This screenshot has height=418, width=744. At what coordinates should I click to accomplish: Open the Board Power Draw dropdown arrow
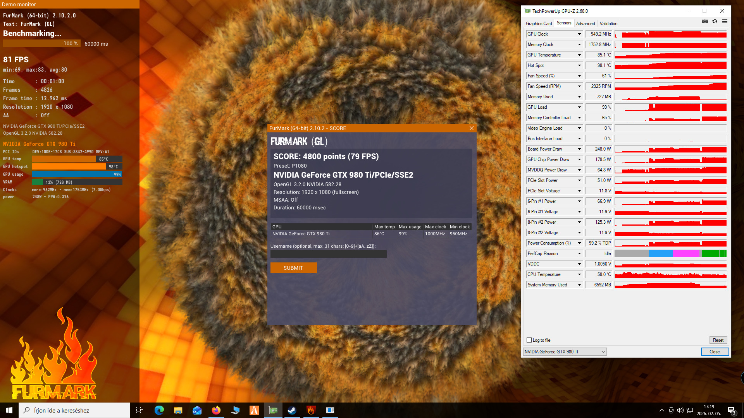(579, 149)
